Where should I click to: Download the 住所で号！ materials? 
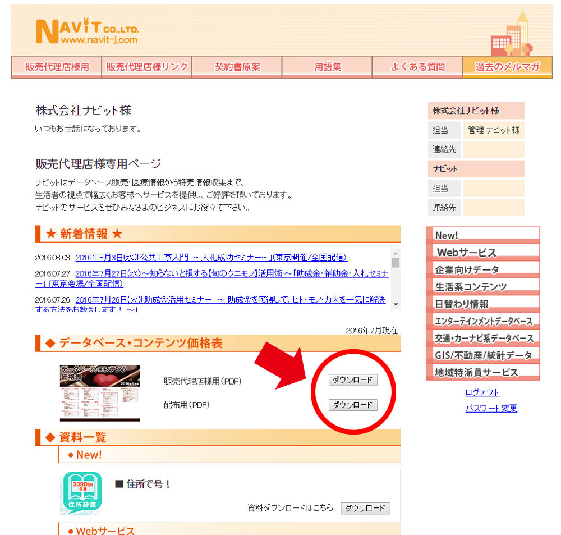365,508
